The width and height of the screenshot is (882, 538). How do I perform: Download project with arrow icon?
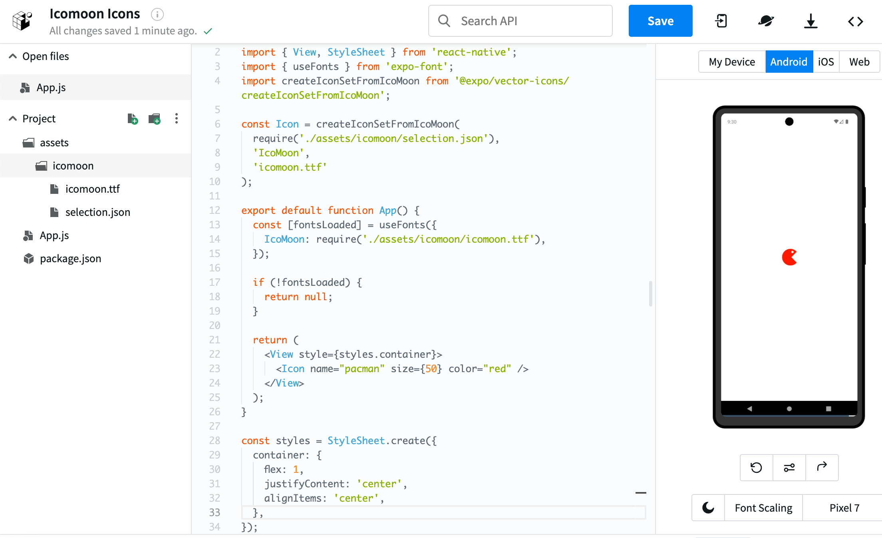[810, 21]
